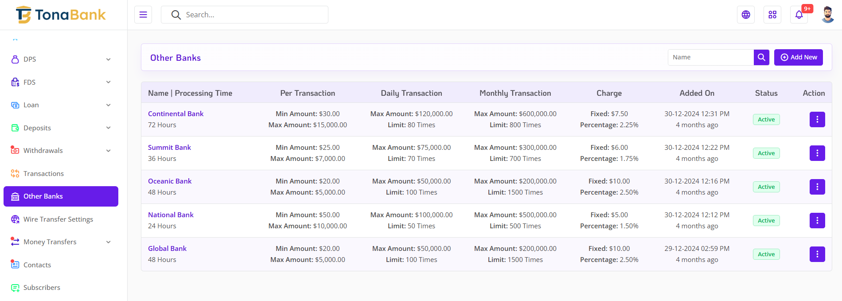The height and width of the screenshot is (301, 842).
Task: Click the magnifier search button beside Name
Action: [x=761, y=57]
